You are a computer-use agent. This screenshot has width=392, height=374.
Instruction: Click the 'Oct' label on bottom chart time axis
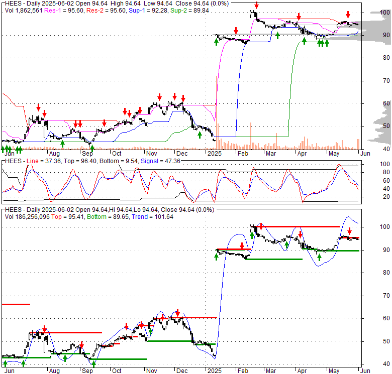tap(117, 371)
